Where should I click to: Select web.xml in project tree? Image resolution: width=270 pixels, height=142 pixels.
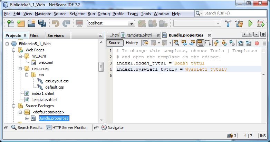(x=46, y=62)
